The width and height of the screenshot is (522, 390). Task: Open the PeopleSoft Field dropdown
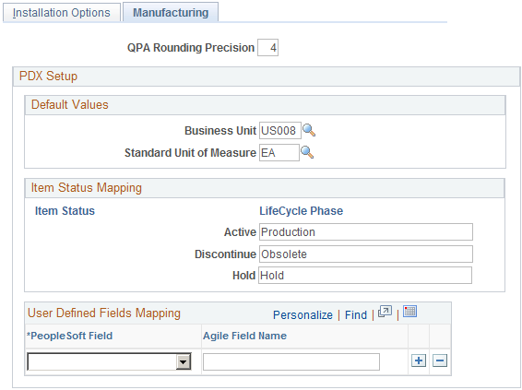coord(109,361)
